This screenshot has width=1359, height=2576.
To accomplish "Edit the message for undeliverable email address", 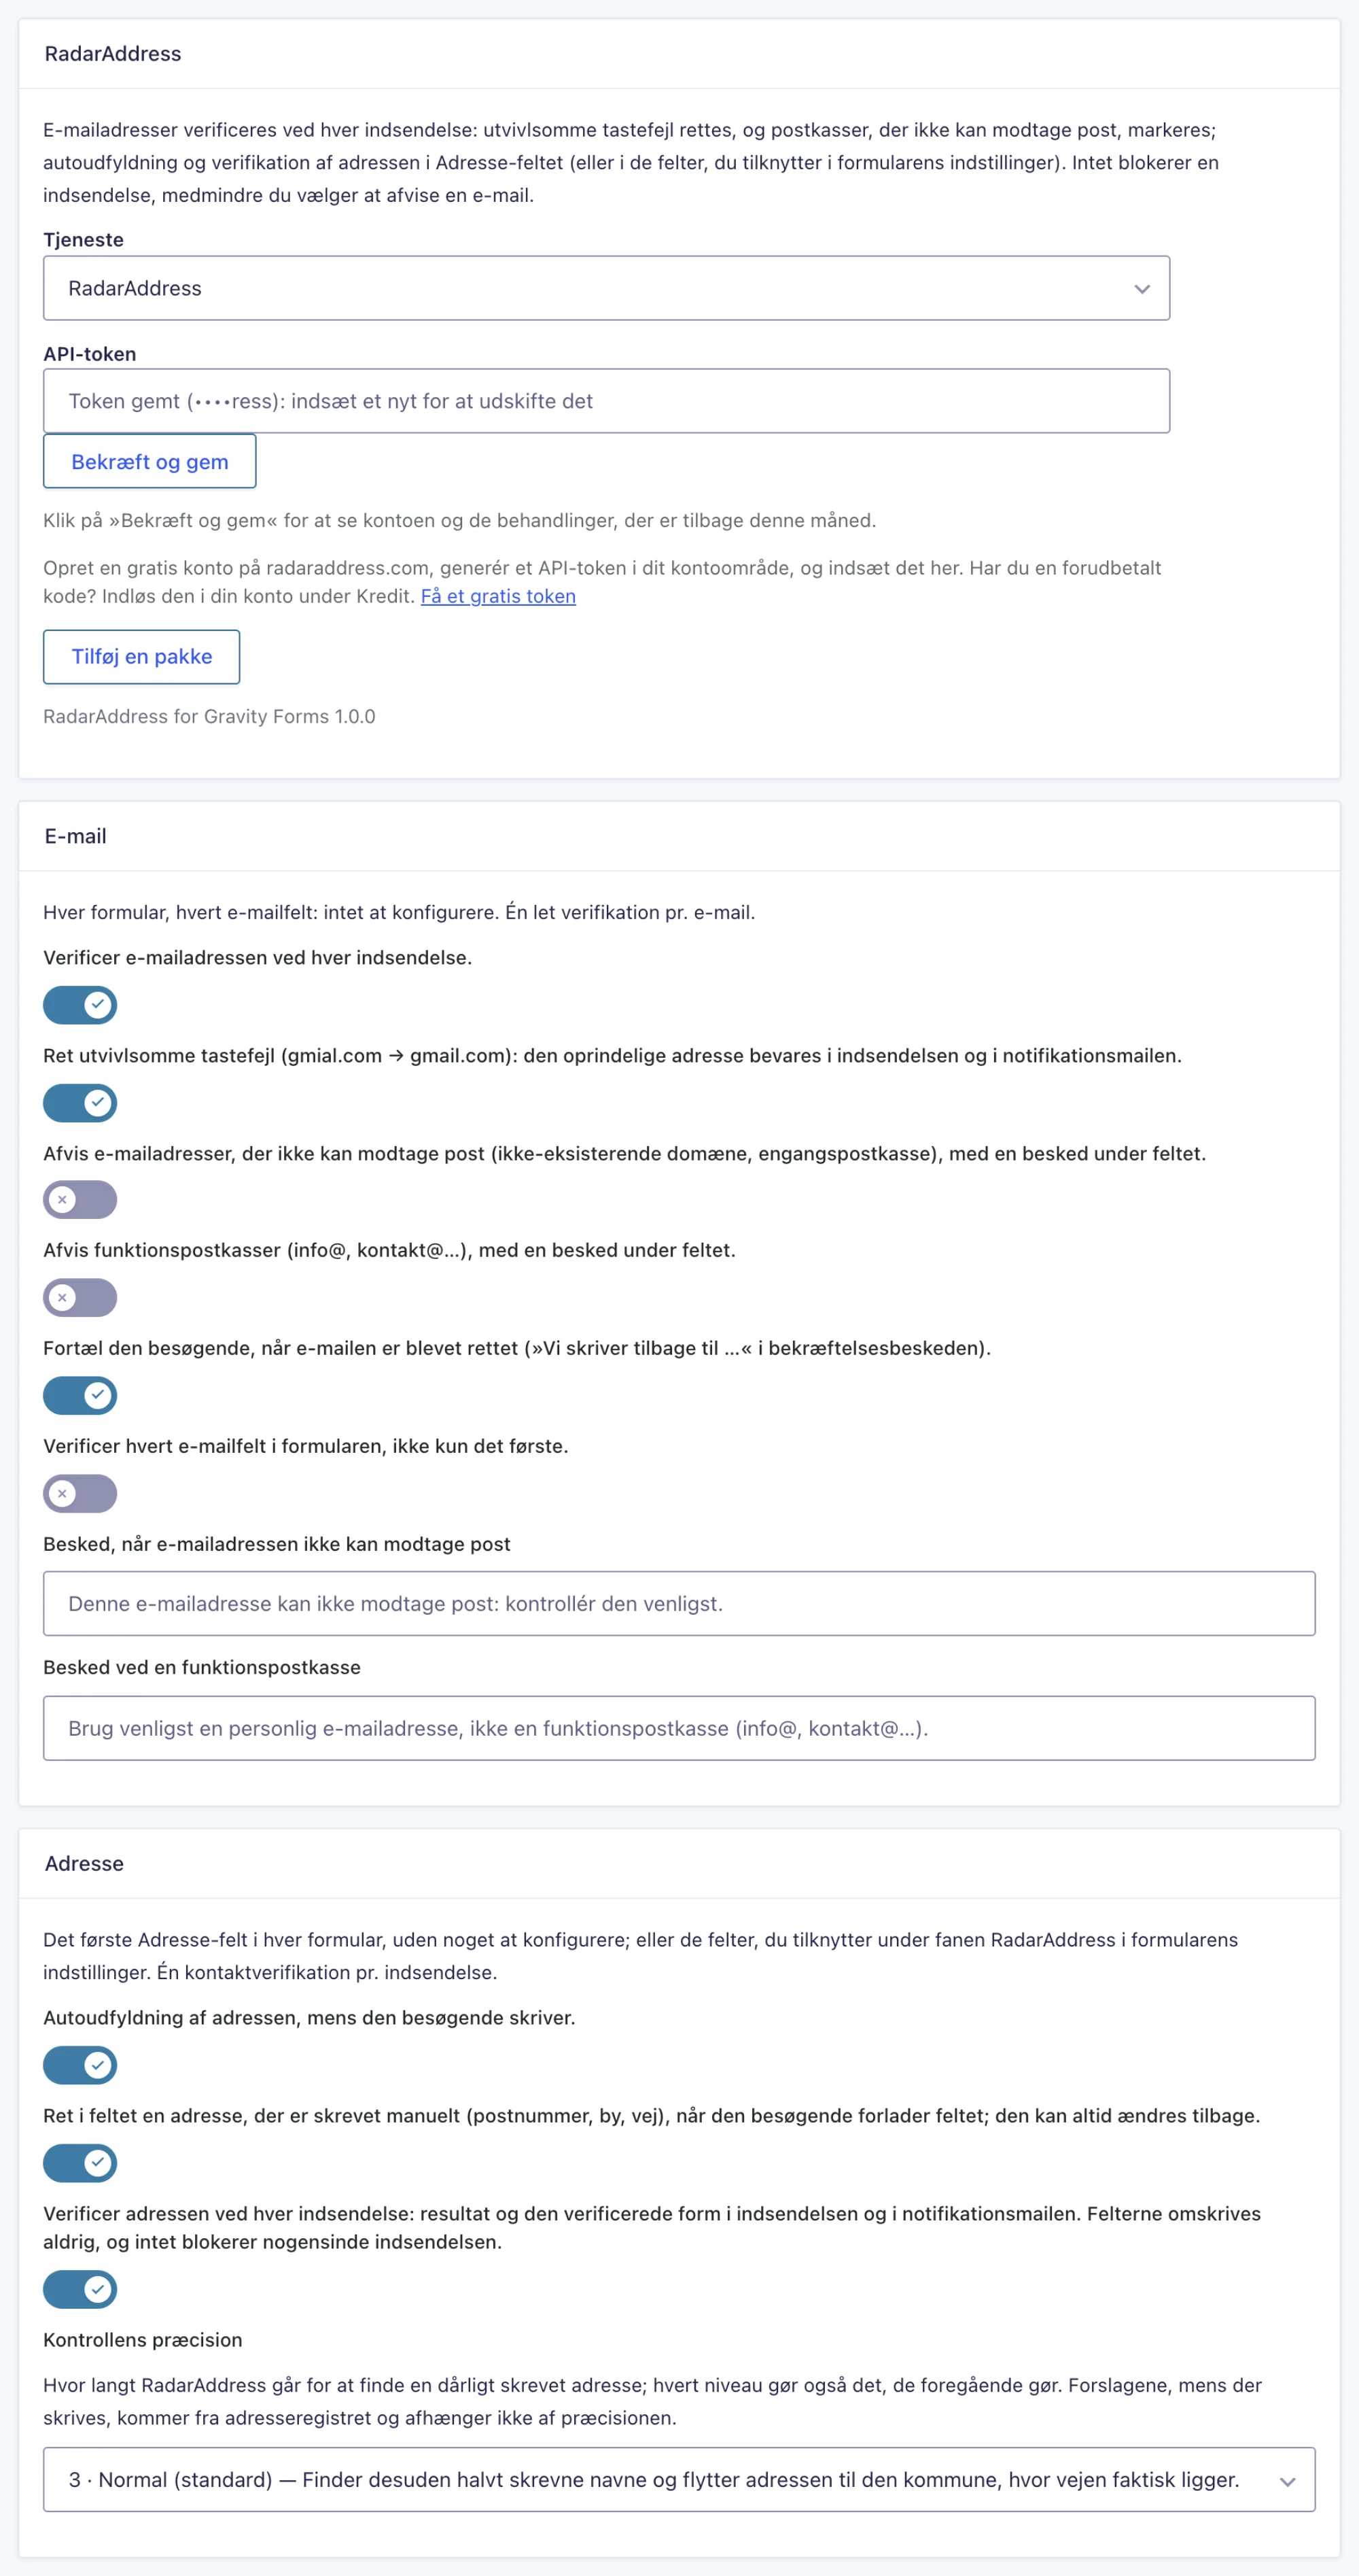I will point(679,1604).
